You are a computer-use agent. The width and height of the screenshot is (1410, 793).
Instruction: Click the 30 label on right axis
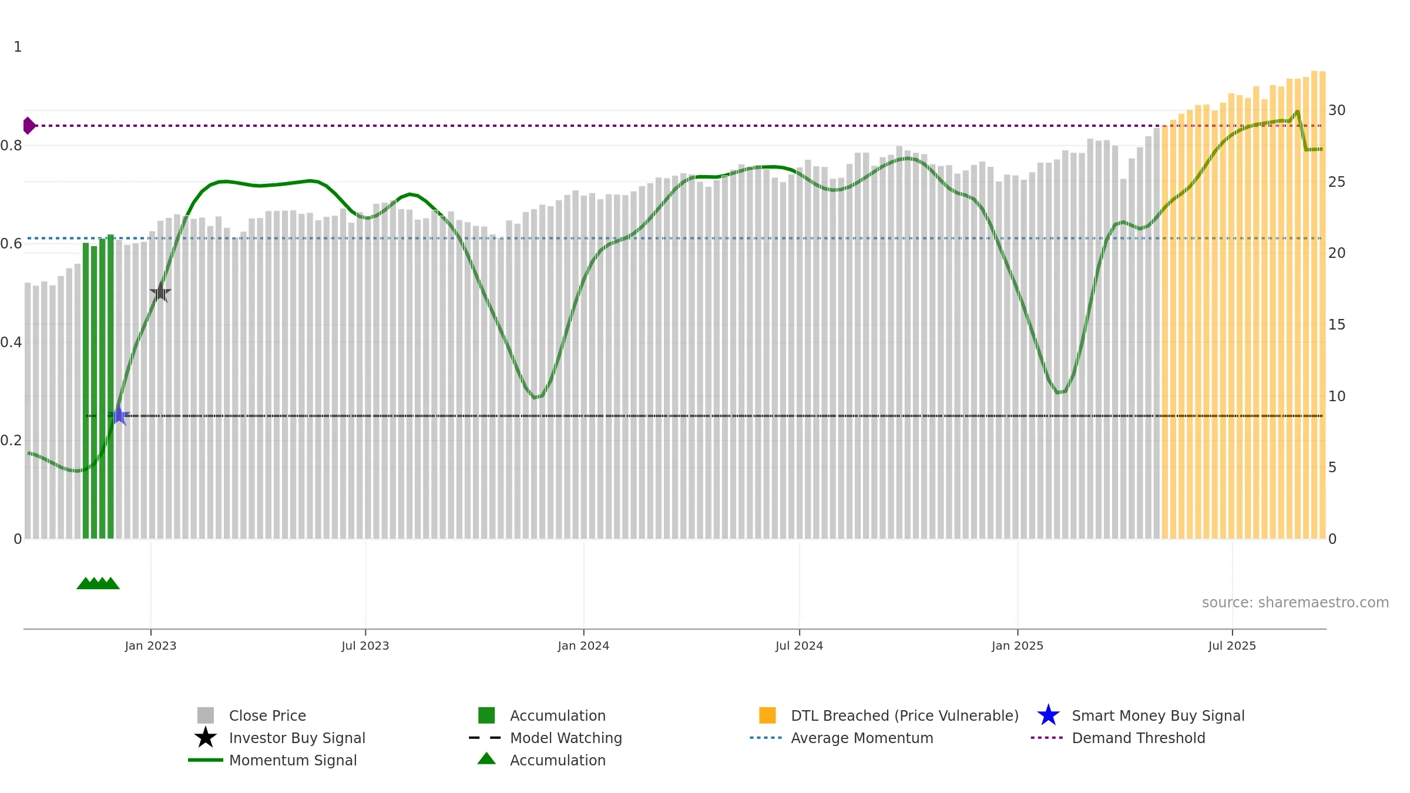click(x=1337, y=110)
